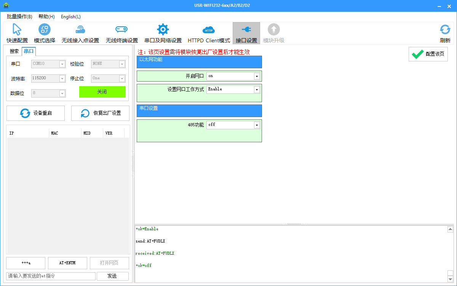Click the +ok=off log line
Image resolution: width=457 pixels, height=286 pixels.
(144, 266)
